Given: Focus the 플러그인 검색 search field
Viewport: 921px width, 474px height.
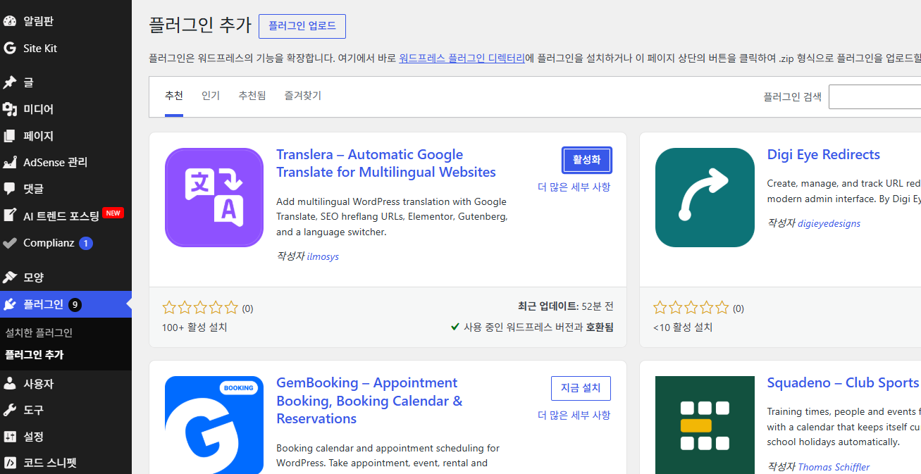Looking at the screenshot, I should [x=874, y=96].
